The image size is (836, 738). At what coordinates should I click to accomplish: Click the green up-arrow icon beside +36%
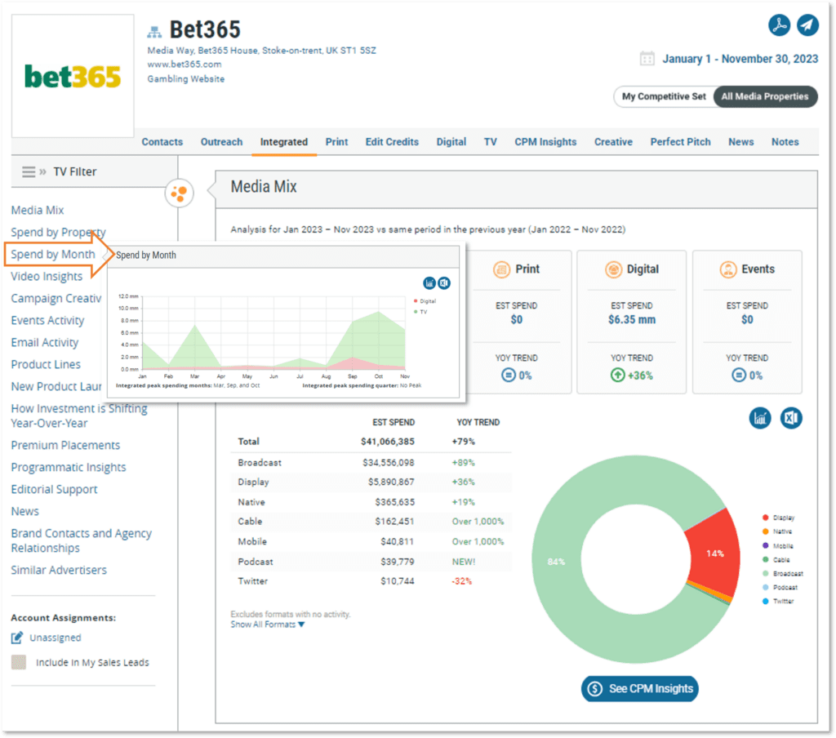coord(617,376)
